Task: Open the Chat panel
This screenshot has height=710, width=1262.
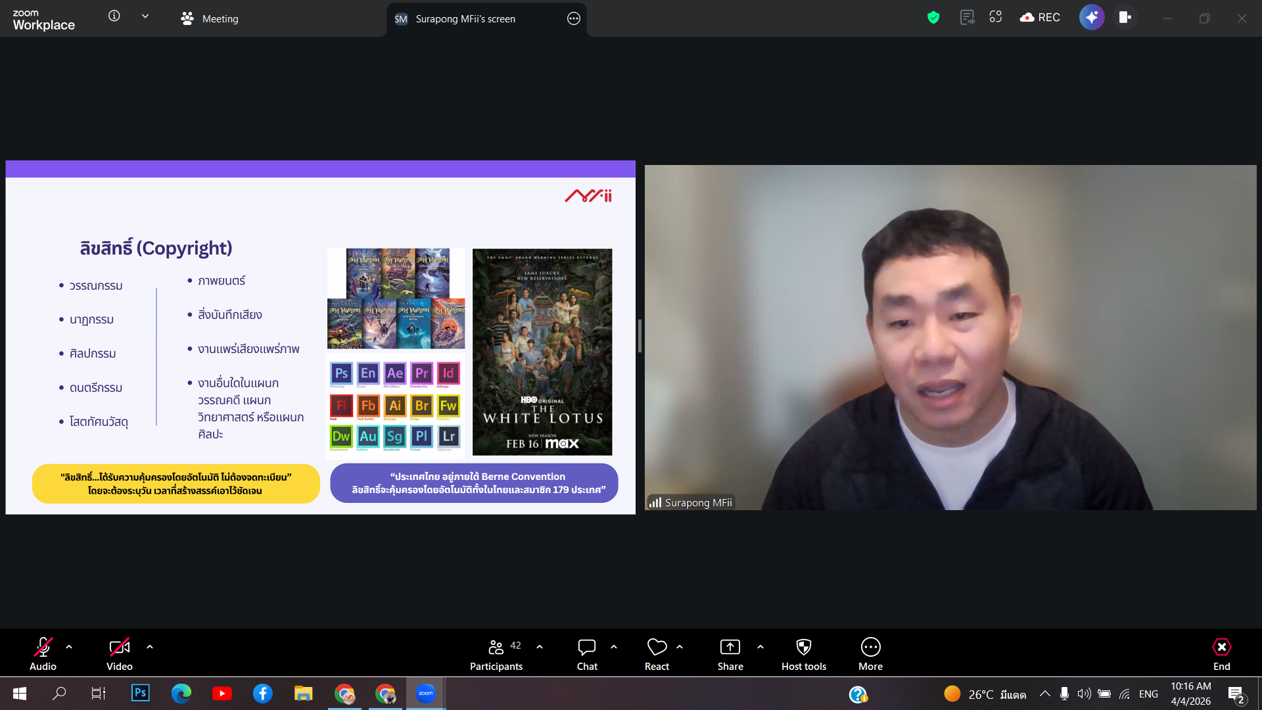Action: coord(586,654)
